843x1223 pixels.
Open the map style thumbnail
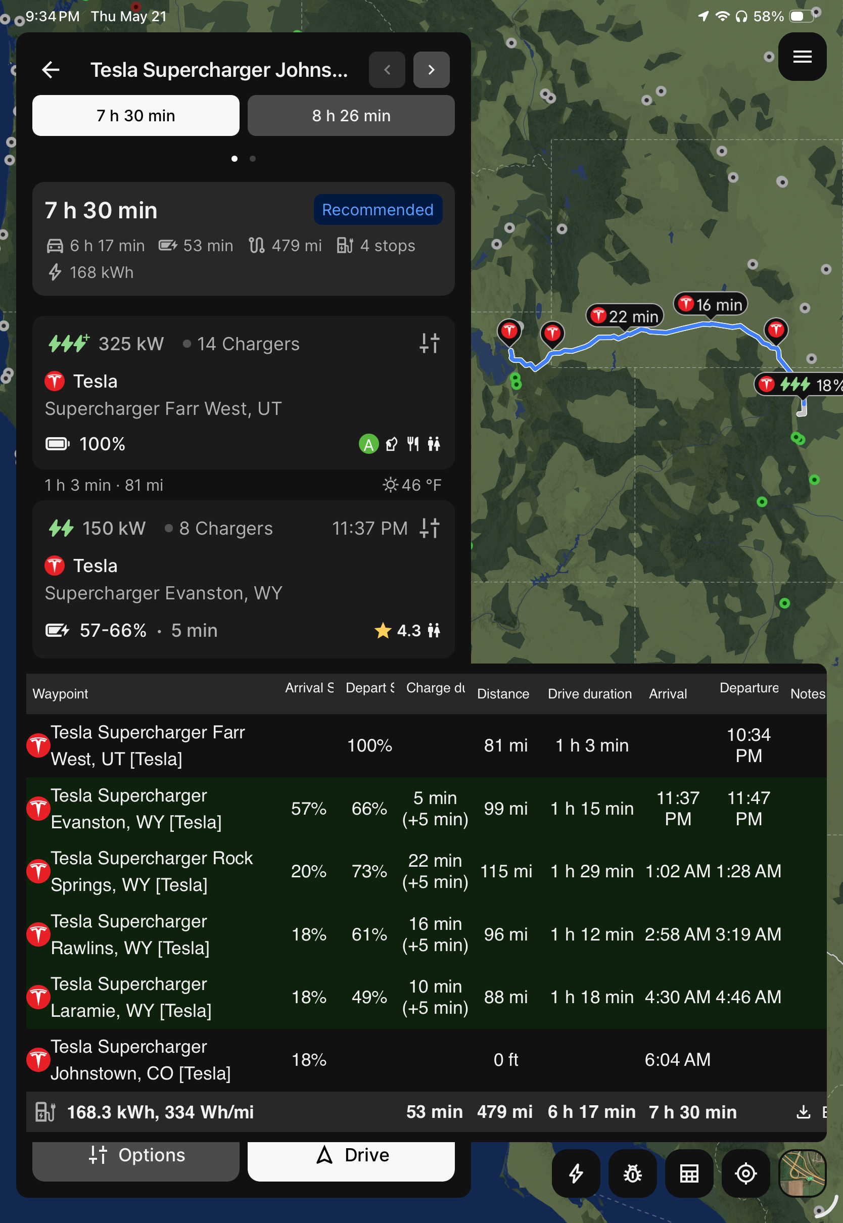(803, 1173)
